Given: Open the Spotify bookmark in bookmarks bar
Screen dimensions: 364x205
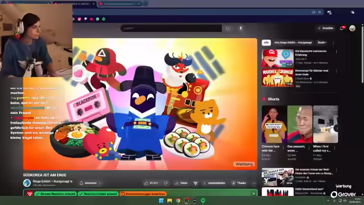Looking at the screenshot, I should 104,19.
